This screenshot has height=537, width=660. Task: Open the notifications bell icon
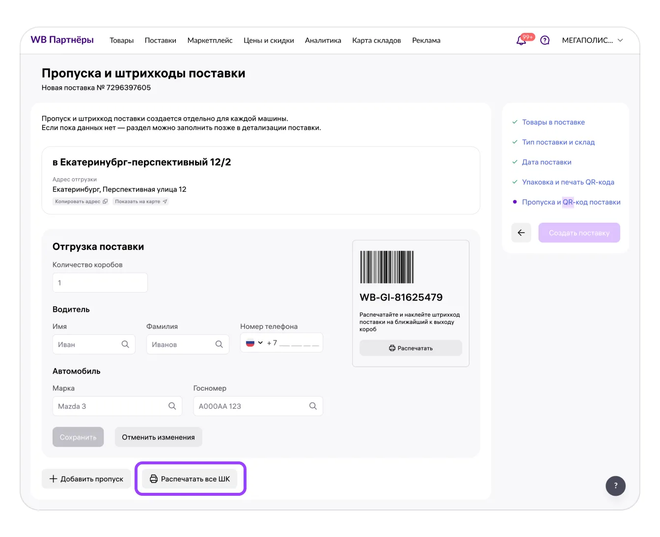[522, 40]
